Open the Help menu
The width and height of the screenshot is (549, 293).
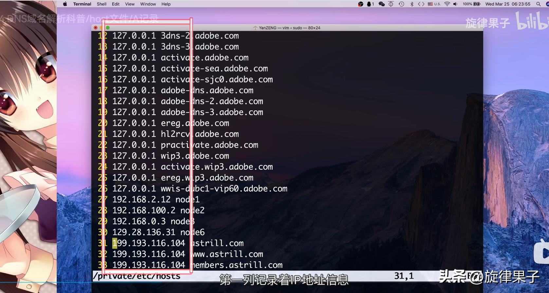[166, 4]
